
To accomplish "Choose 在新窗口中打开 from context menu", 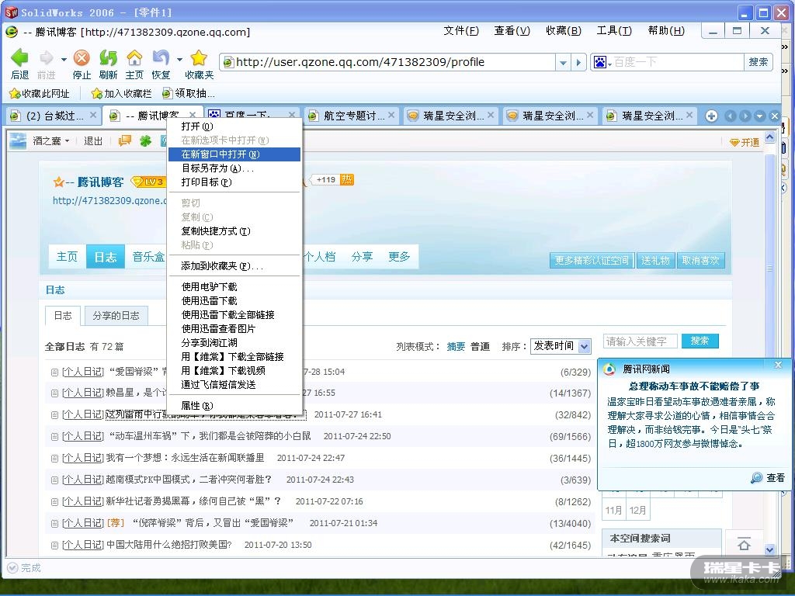I will pyautogui.click(x=220, y=154).
